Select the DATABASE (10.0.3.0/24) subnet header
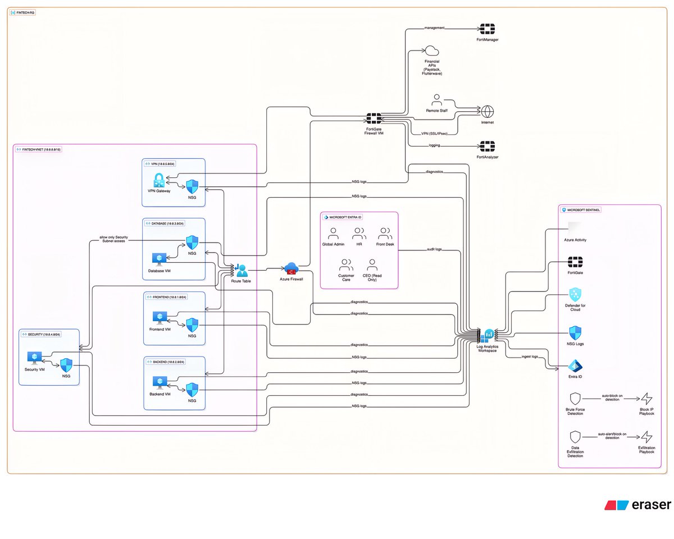Viewport: 674px width, 539px height. pyautogui.click(x=165, y=223)
